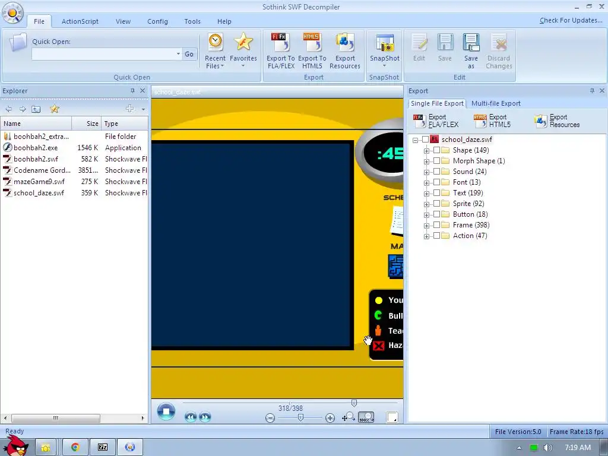
Task: Check the school_daze.swf root checkbox
Action: click(425, 139)
